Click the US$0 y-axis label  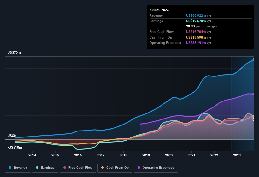click(x=12, y=136)
